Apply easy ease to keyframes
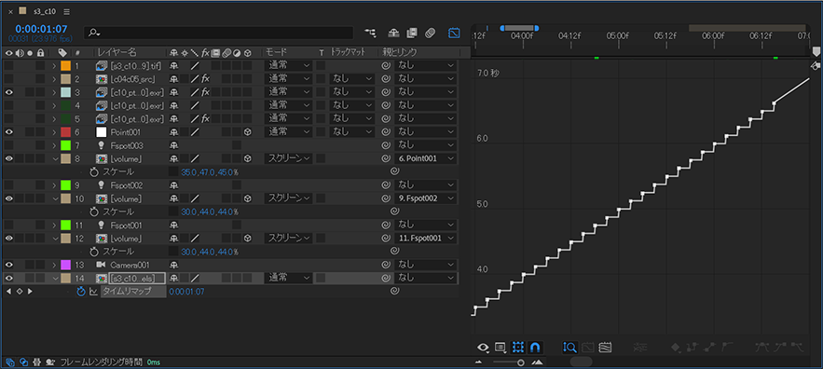The width and height of the screenshot is (823, 369). click(761, 348)
